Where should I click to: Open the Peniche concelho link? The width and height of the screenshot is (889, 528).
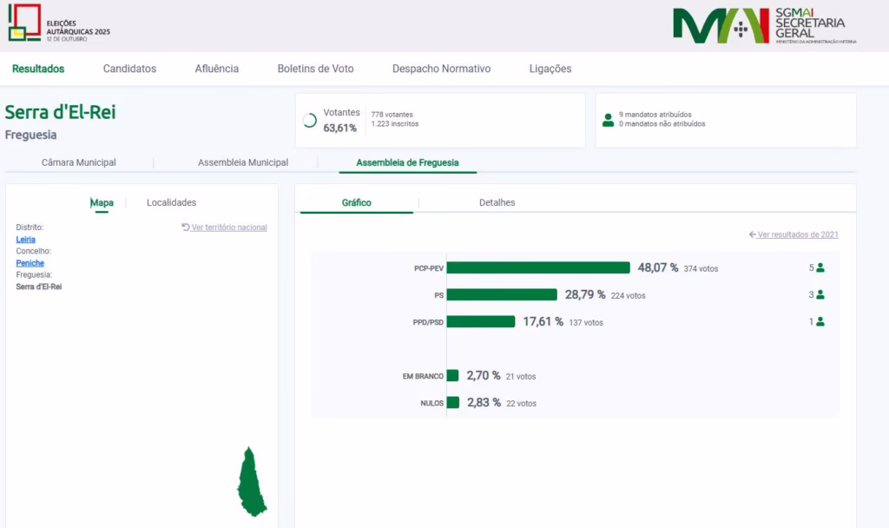(30, 263)
